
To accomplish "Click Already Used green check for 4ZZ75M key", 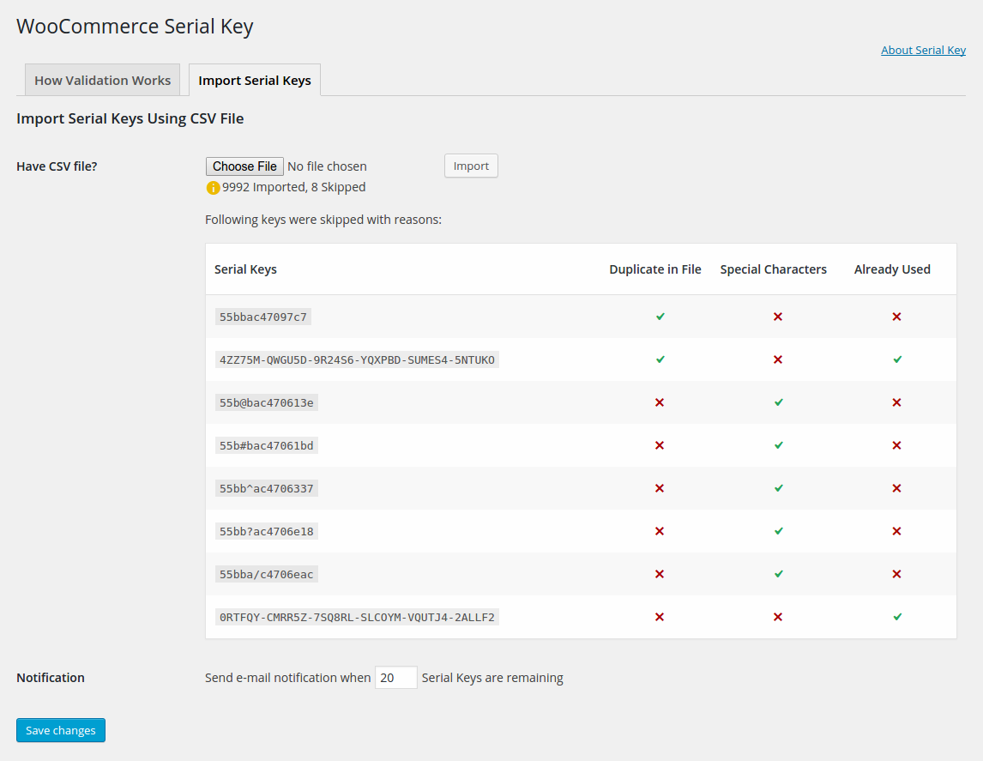I will [896, 359].
